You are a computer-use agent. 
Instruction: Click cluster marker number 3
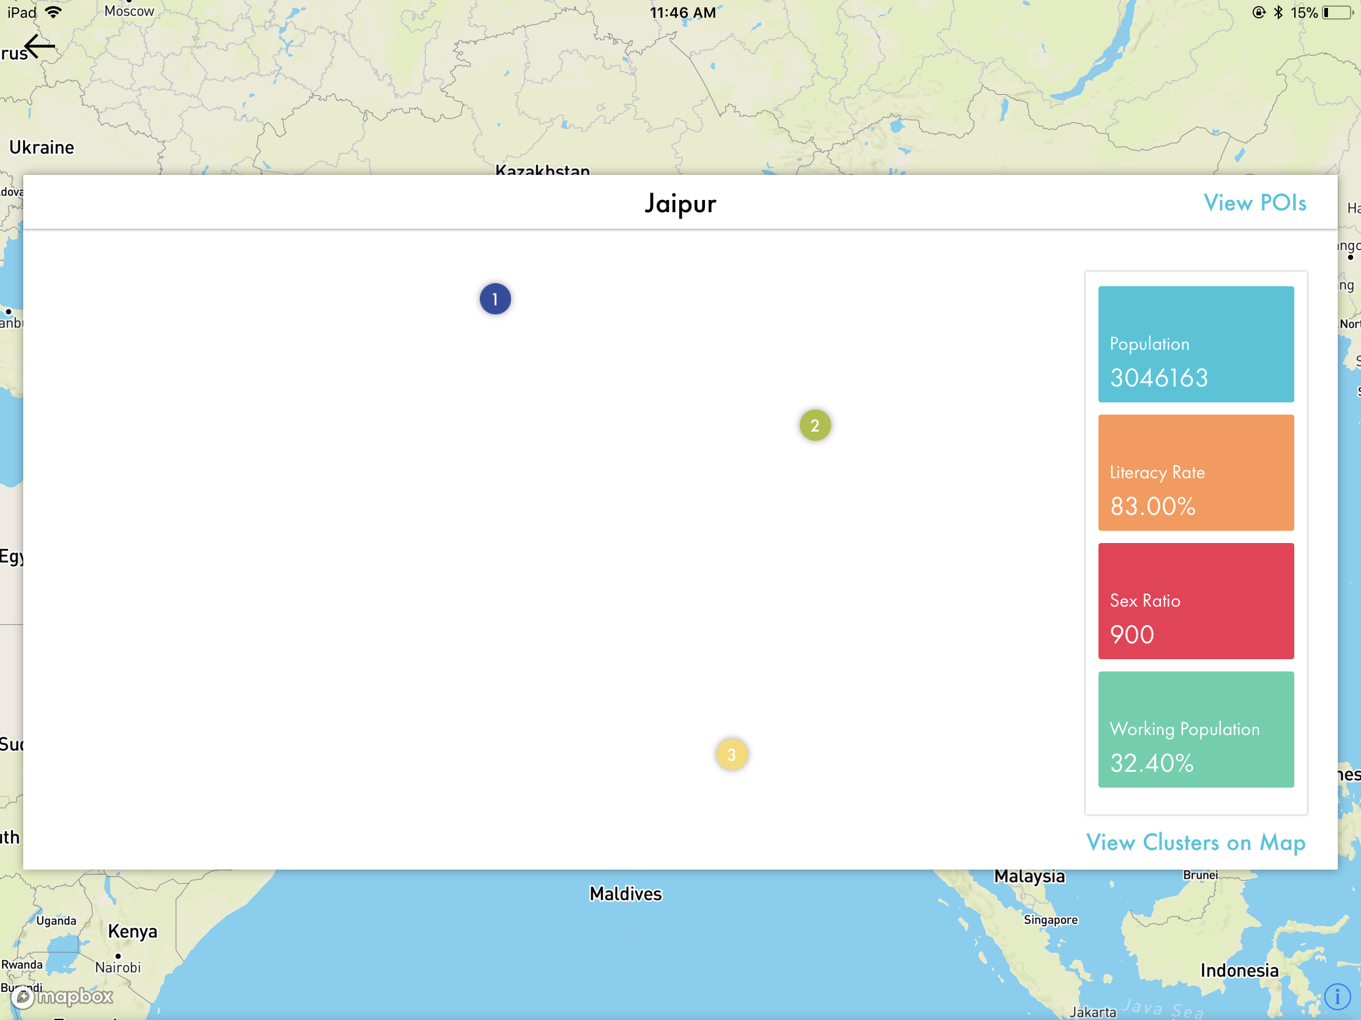coord(731,755)
